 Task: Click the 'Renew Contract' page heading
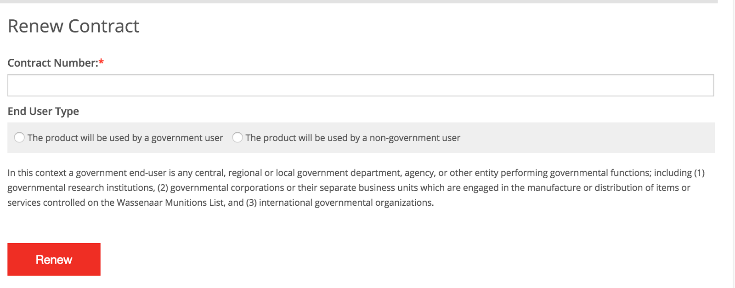click(73, 26)
